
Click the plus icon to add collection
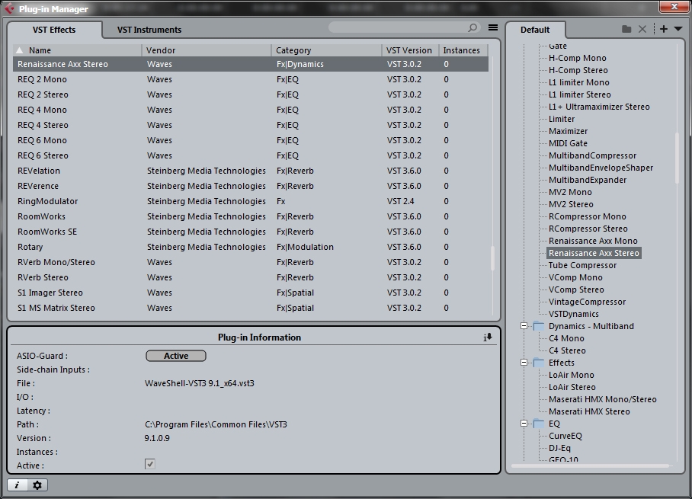click(x=663, y=29)
